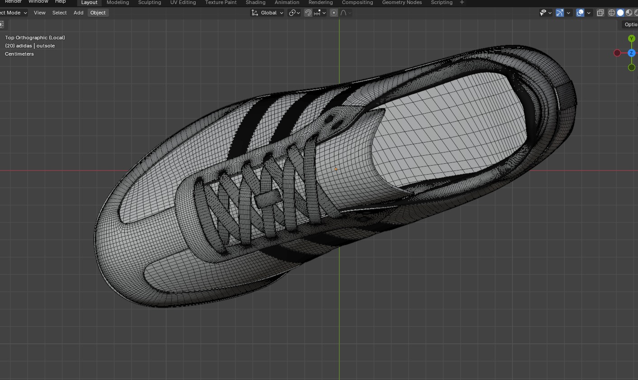The height and width of the screenshot is (380, 638).
Task: Switch to the Texture Paint workspace tab
Action: pyautogui.click(x=220, y=3)
